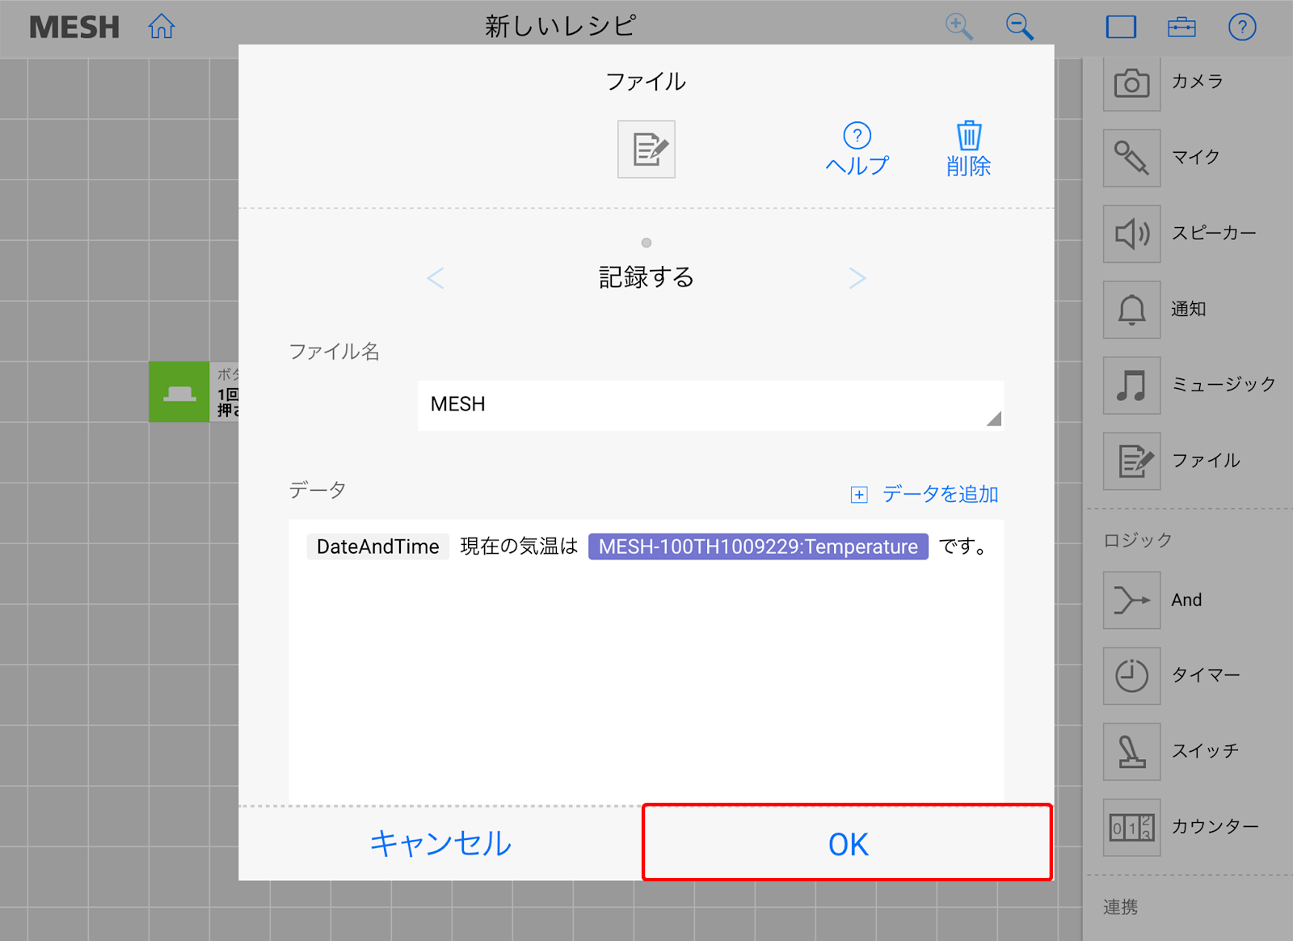The image size is (1293, 941).
Task: Delete the file block with 削除
Action: pyautogui.click(x=969, y=150)
